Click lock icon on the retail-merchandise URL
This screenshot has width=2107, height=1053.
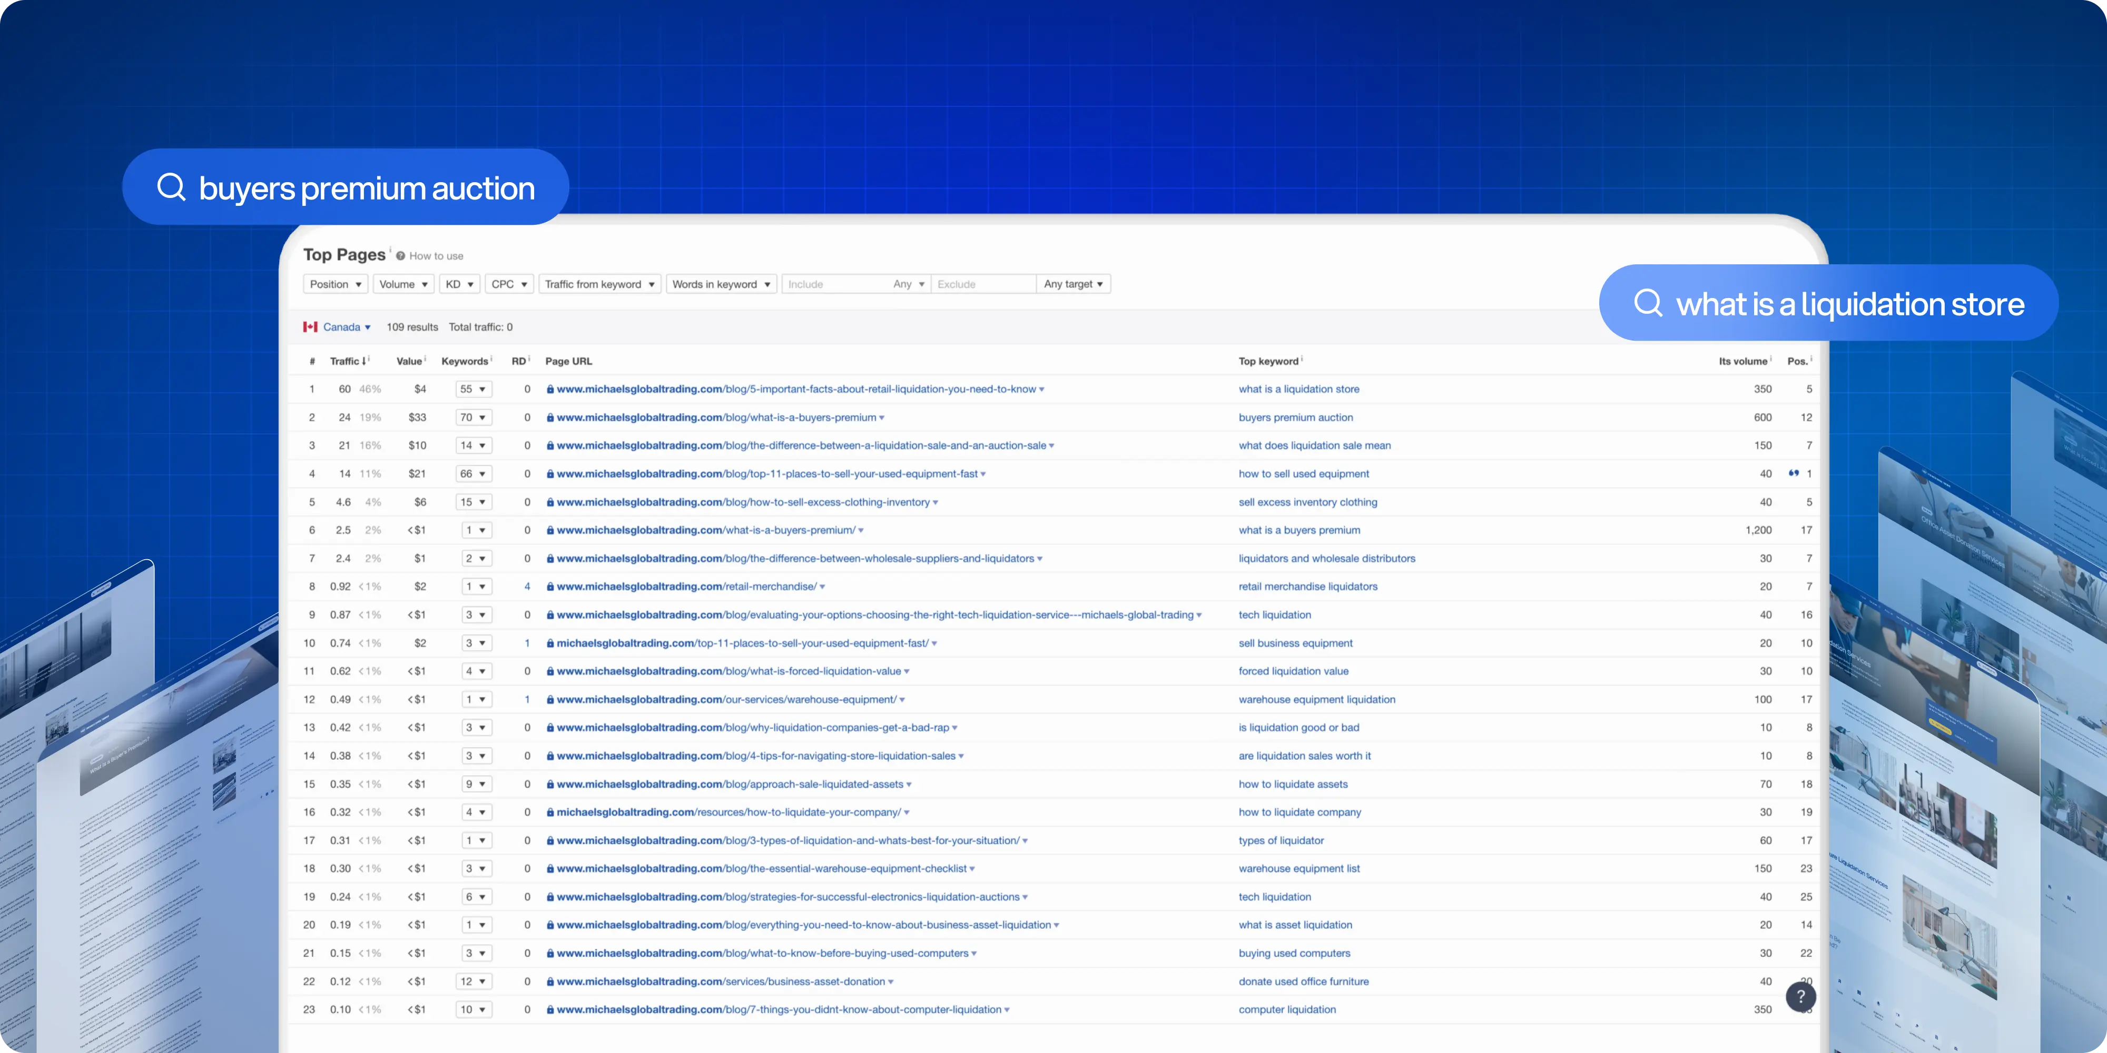550,587
